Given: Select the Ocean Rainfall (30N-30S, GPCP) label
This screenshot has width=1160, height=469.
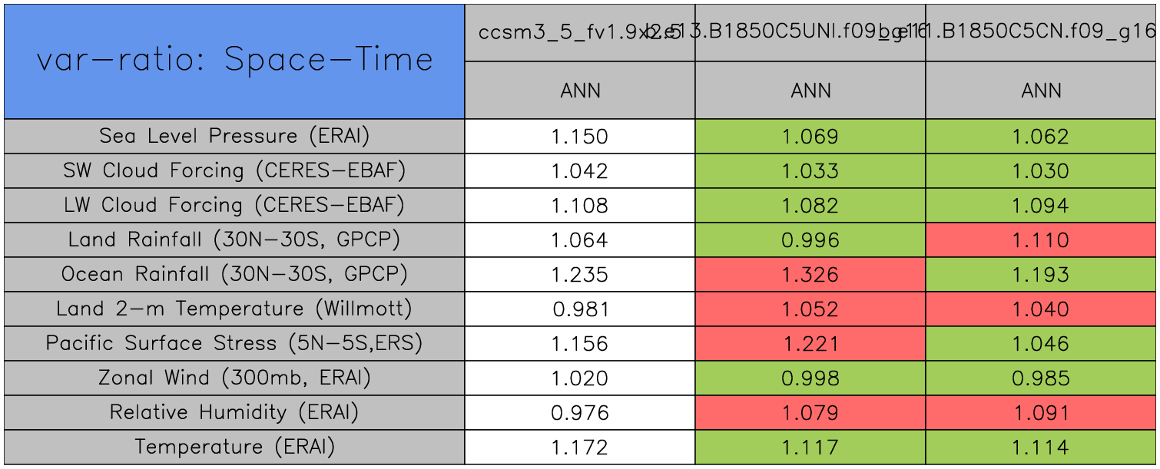Looking at the screenshot, I should [x=234, y=274].
